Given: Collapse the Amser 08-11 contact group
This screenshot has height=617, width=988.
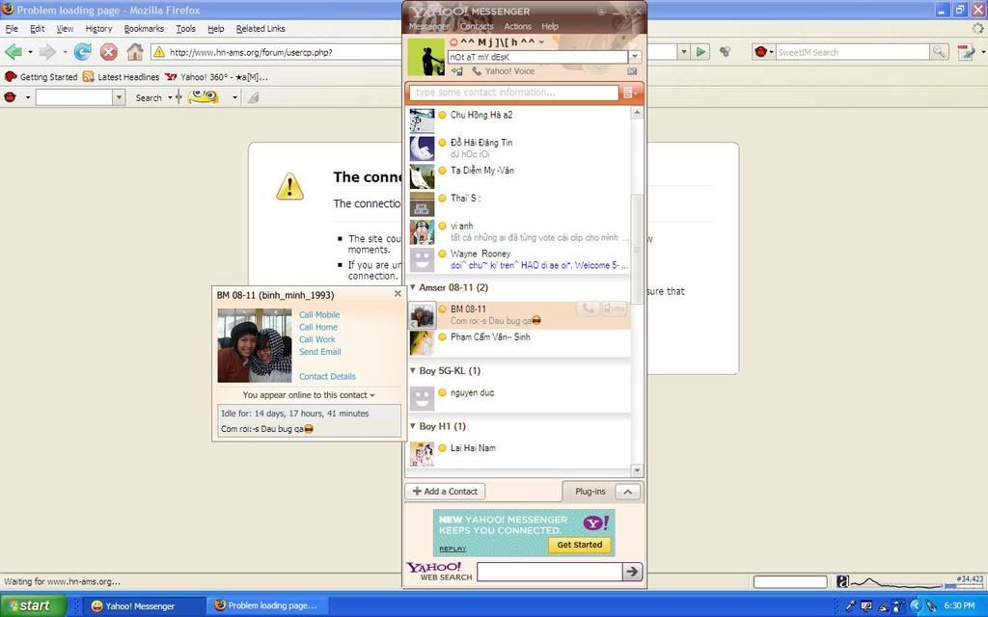Looking at the screenshot, I should click(414, 287).
